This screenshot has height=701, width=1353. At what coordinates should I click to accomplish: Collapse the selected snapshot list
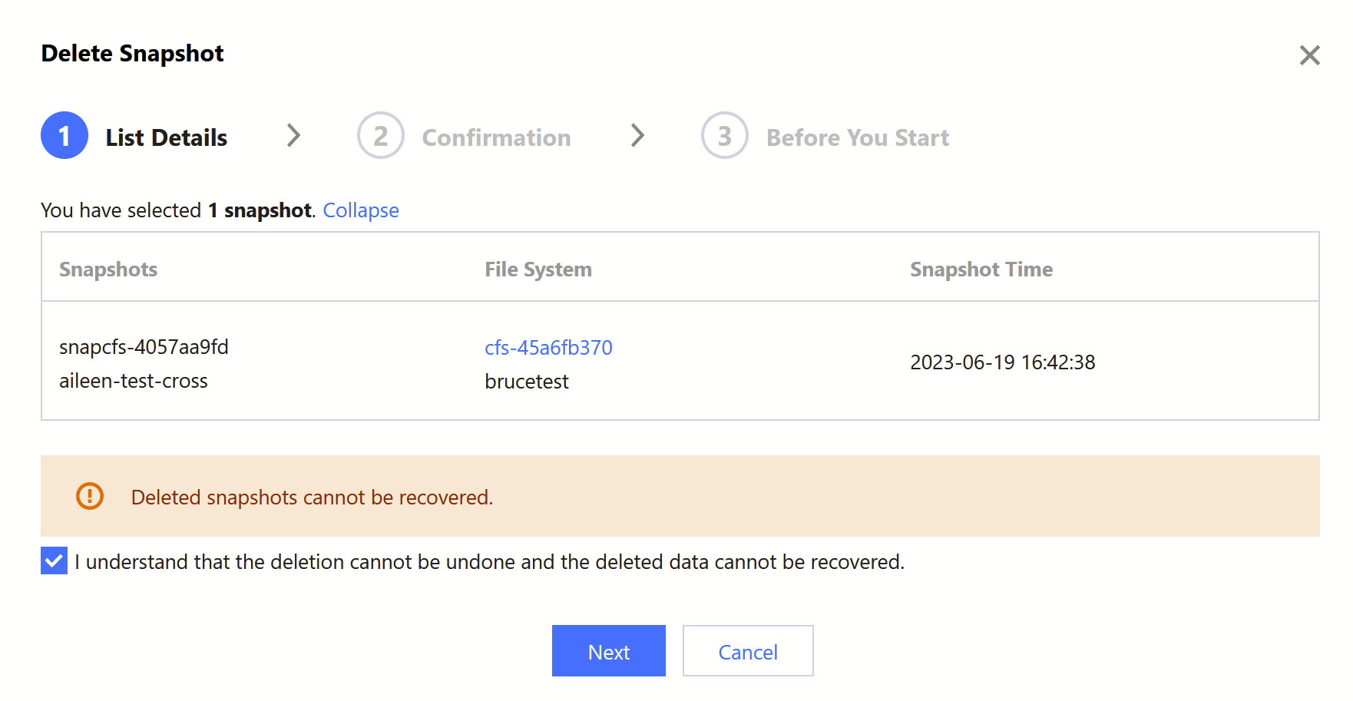(x=360, y=210)
